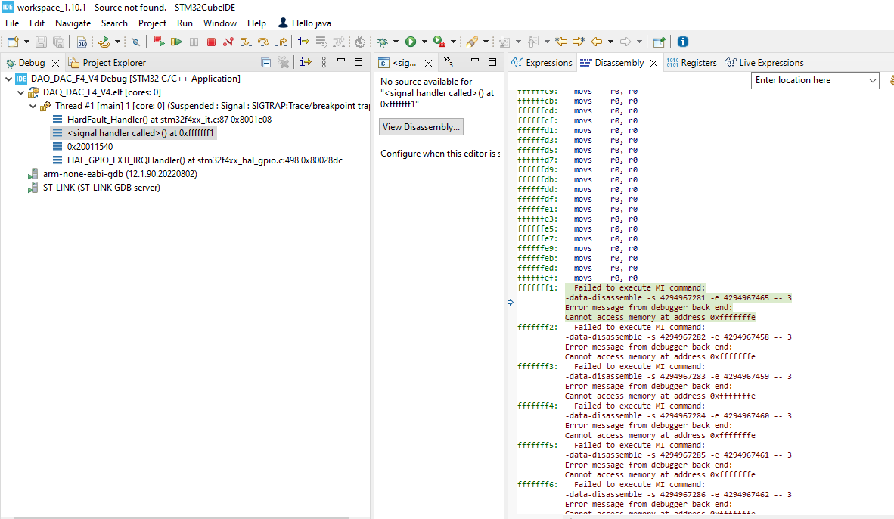The image size is (894, 519).
Task: Switch to the Registers tab
Action: click(x=691, y=63)
